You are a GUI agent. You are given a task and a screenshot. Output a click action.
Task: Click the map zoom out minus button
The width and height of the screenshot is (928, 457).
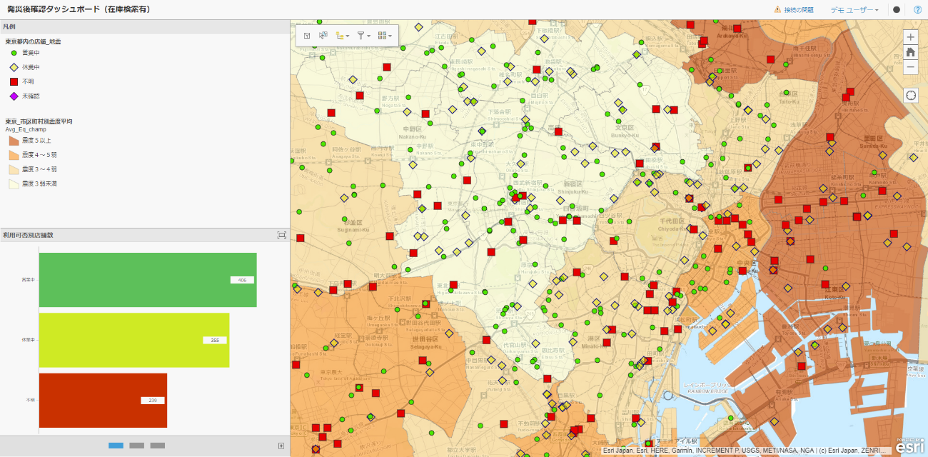(911, 67)
